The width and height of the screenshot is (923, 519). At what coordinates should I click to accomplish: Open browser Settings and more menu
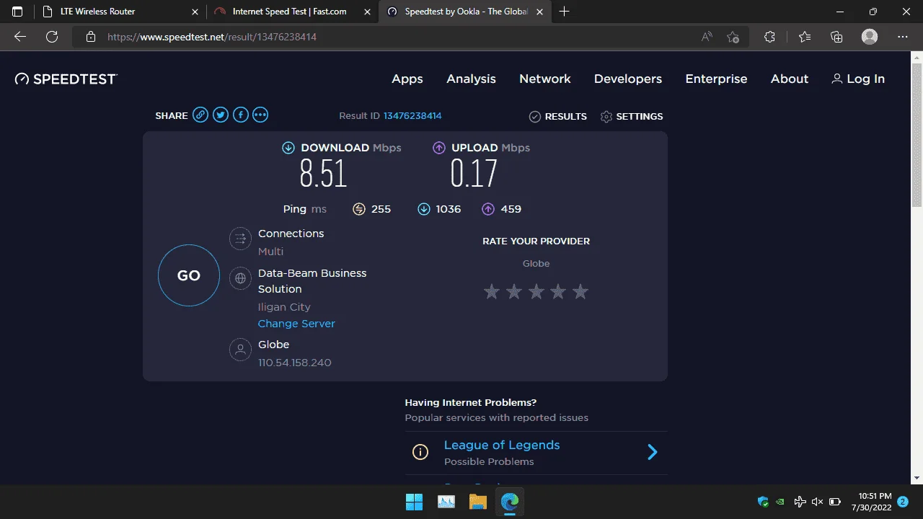click(x=903, y=37)
